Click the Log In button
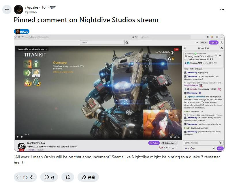 tap(204, 42)
